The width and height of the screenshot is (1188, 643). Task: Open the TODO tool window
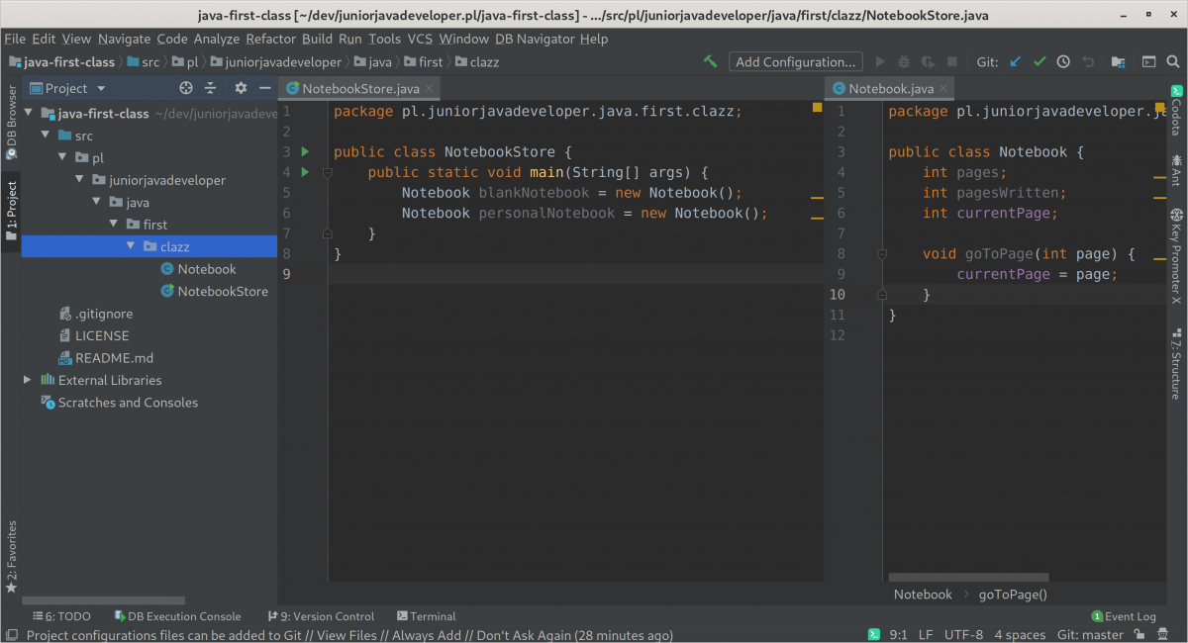pos(61,615)
